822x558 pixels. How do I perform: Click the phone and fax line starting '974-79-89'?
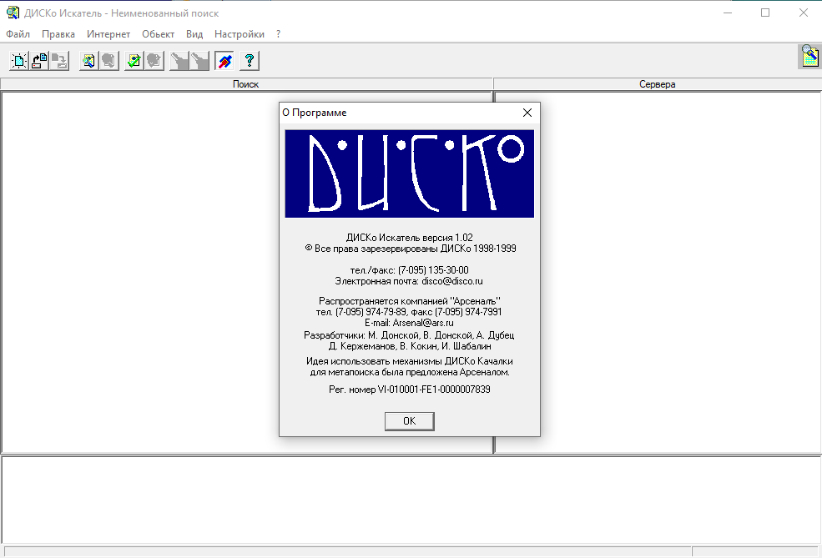click(409, 312)
